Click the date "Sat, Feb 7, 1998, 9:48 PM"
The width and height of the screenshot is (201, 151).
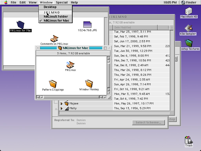coord(131,36)
